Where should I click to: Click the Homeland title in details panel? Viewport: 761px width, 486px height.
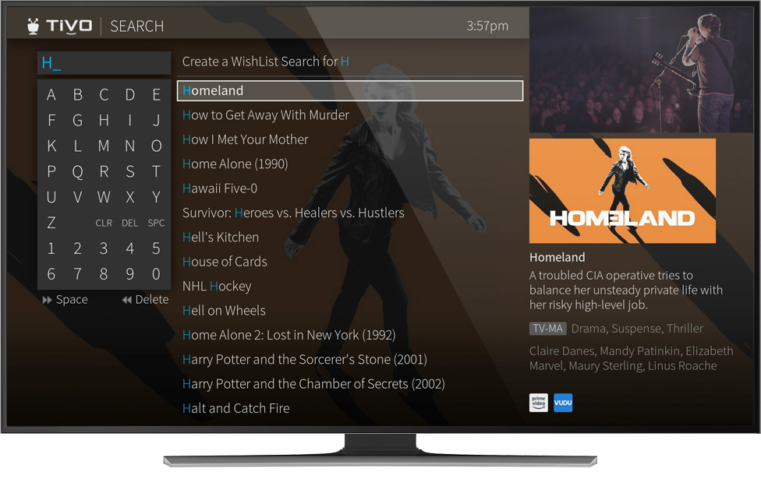pos(557,257)
